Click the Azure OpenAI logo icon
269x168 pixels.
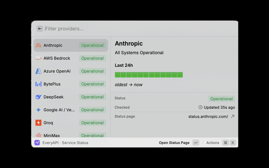pyautogui.click(x=38, y=71)
